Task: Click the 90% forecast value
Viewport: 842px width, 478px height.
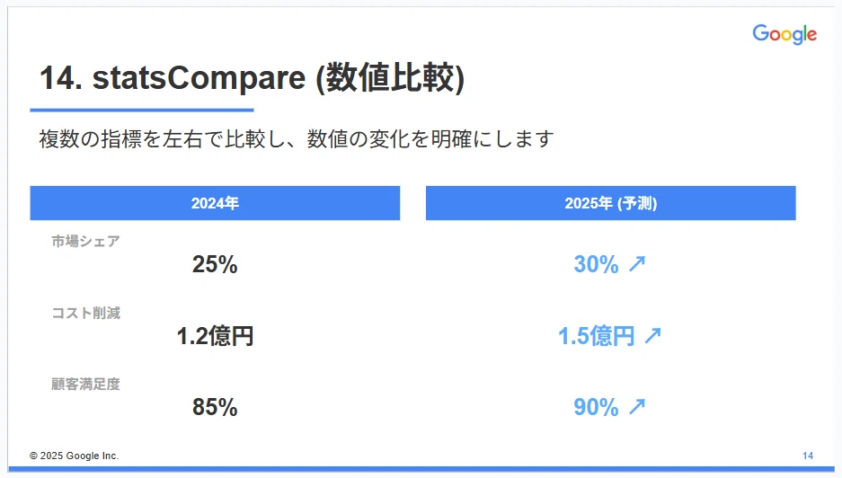Action: pos(596,407)
